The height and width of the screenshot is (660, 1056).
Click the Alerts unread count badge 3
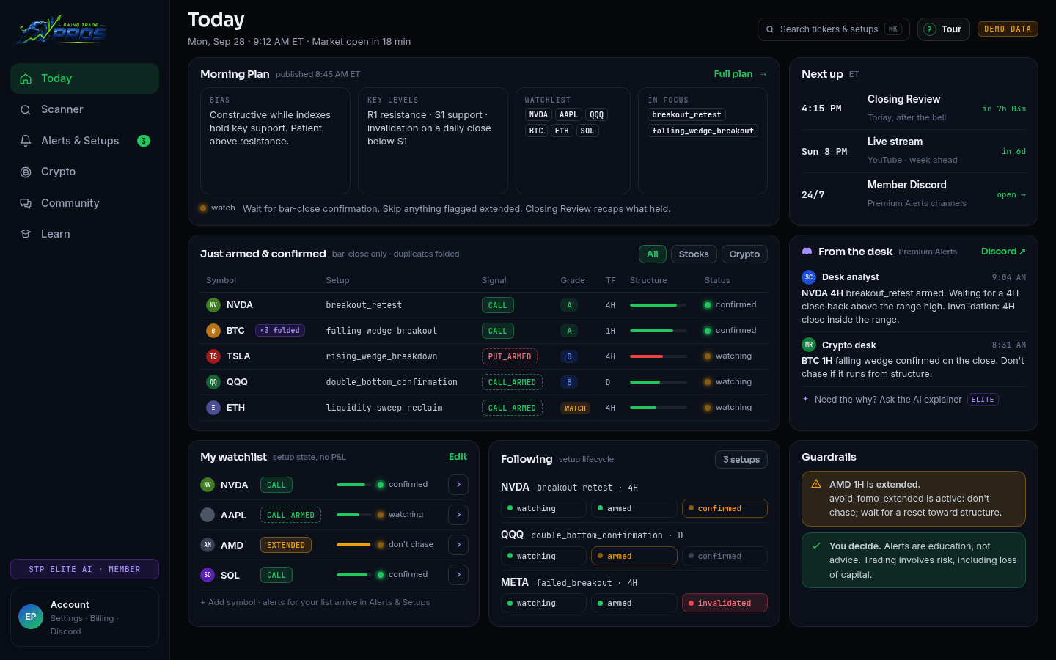pyautogui.click(x=144, y=141)
